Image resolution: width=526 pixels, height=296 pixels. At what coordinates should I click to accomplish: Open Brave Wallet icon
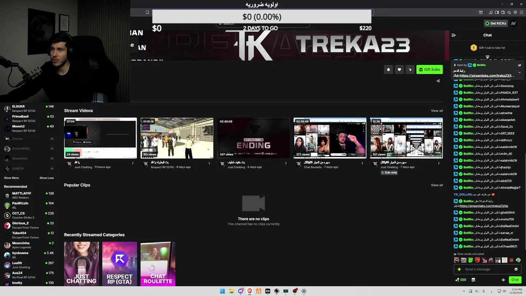click(502, 12)
